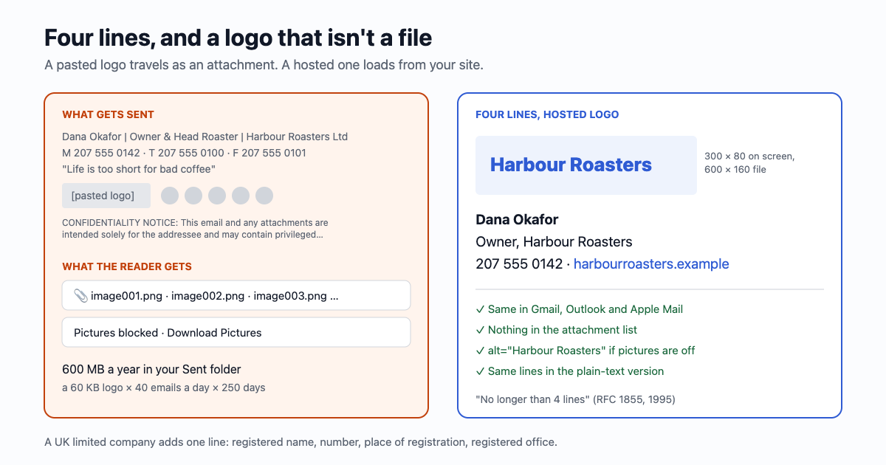Open the harbourroasters.example link
The height and width of the screenshot is (465, 886).
click(651, 264)
